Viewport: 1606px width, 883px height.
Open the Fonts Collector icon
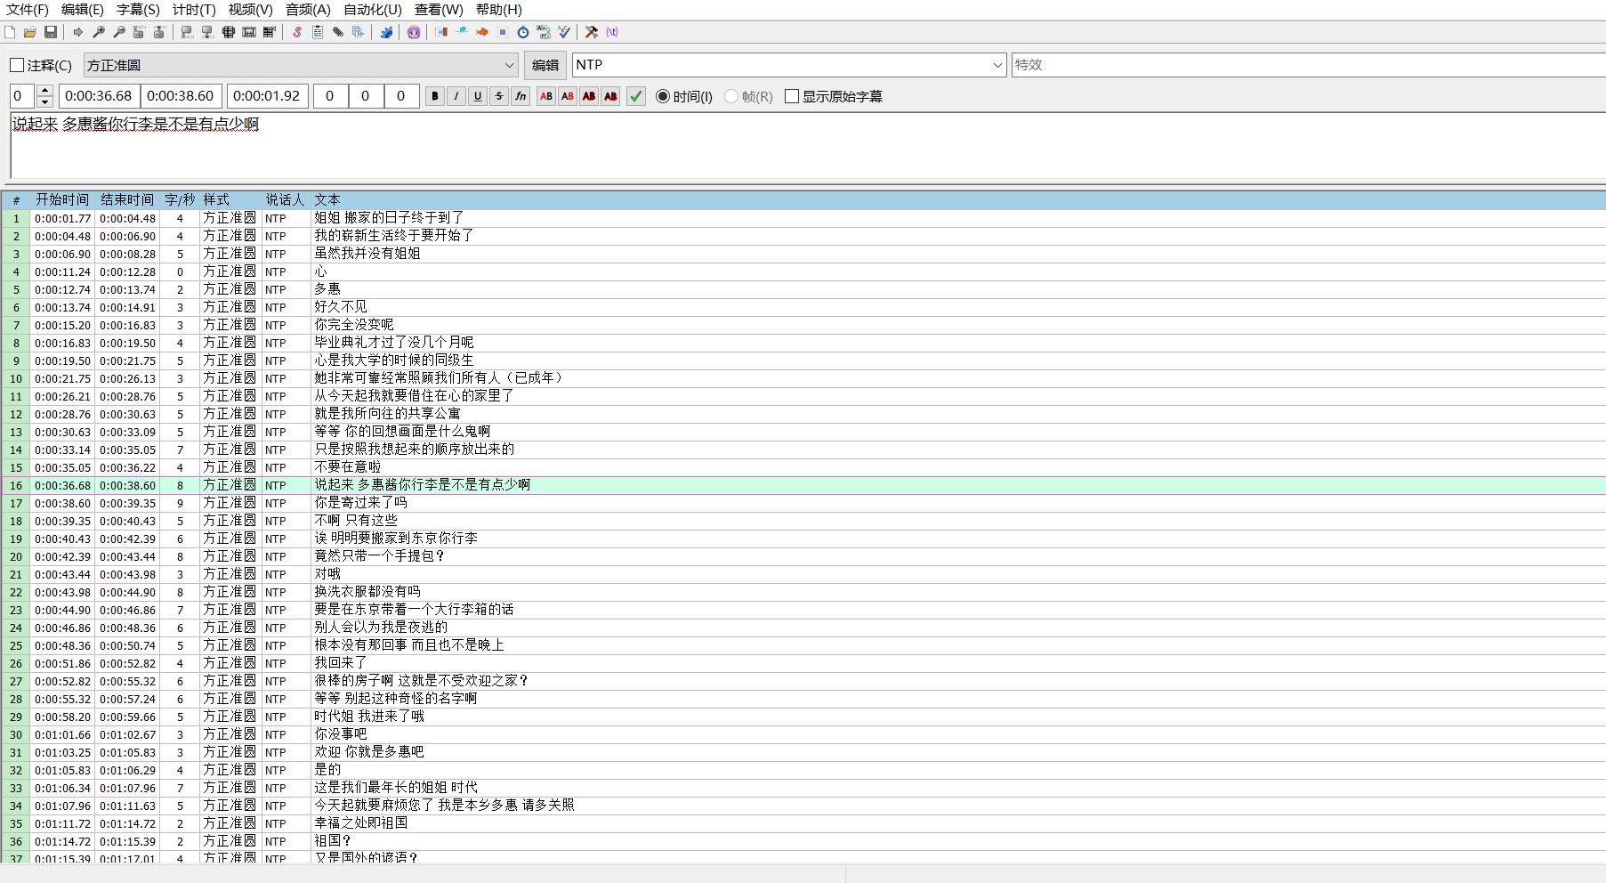click(359, 32)
